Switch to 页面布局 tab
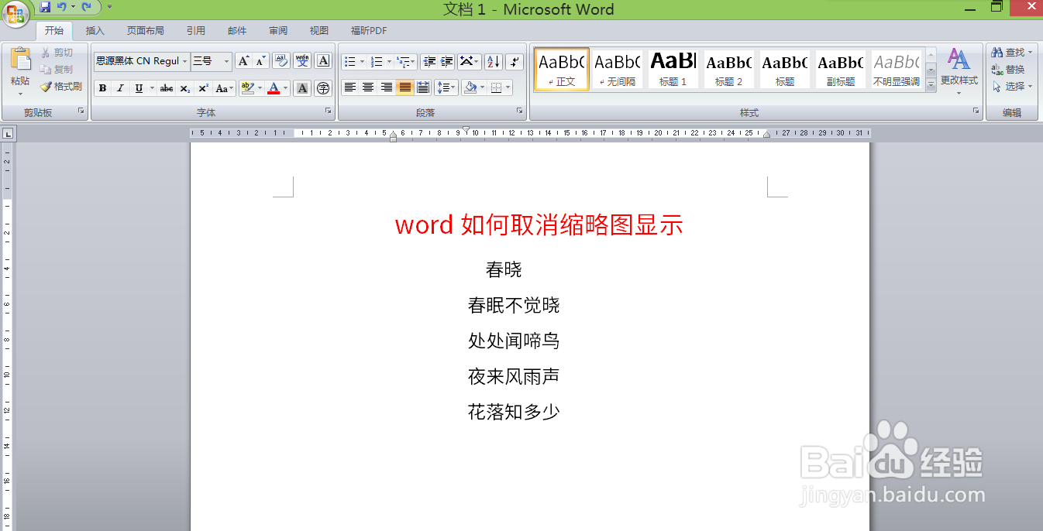The height and width of the screenshot is (531, 1043). tap(146, 31)
